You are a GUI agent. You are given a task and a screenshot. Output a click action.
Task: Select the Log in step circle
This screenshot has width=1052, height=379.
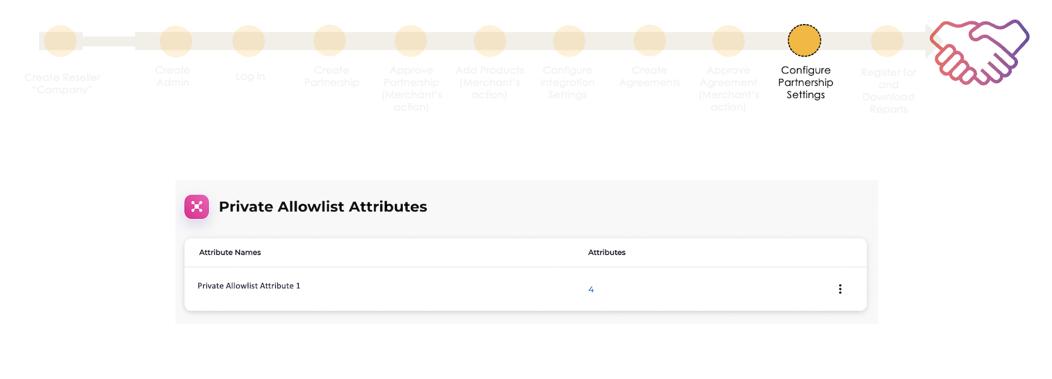249,41
